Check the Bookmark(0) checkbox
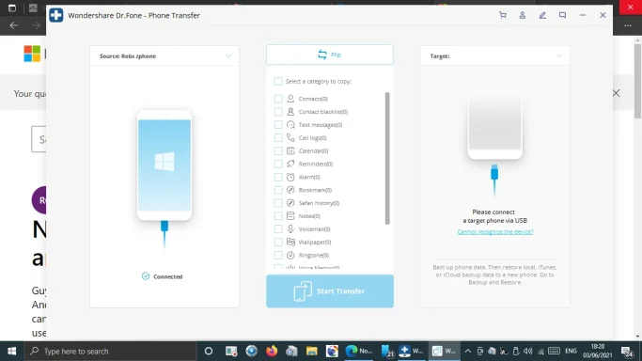The image size is (642, 361). [278, 190]
